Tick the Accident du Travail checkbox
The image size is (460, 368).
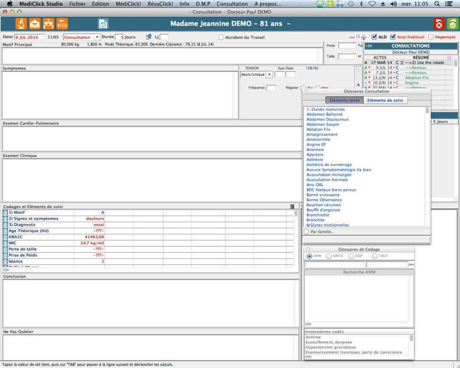coord(221,37)
